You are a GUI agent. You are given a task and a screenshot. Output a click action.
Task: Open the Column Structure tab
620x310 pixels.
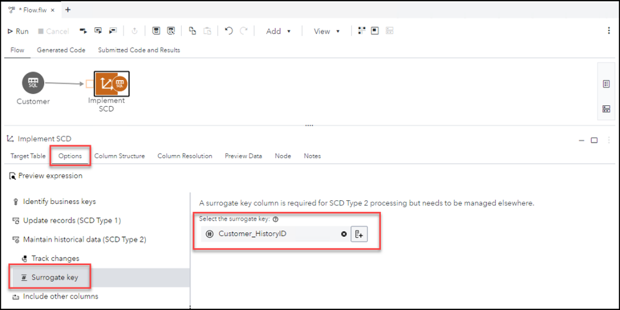pyautogui.click(x=119, y=156)
